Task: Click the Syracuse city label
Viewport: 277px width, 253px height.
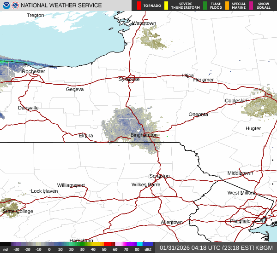Action: coord(129,79)
